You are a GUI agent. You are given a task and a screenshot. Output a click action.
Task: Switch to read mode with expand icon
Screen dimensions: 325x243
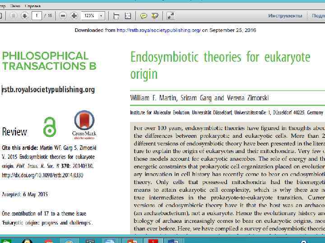pyautogui.click(x=171, y=16)
